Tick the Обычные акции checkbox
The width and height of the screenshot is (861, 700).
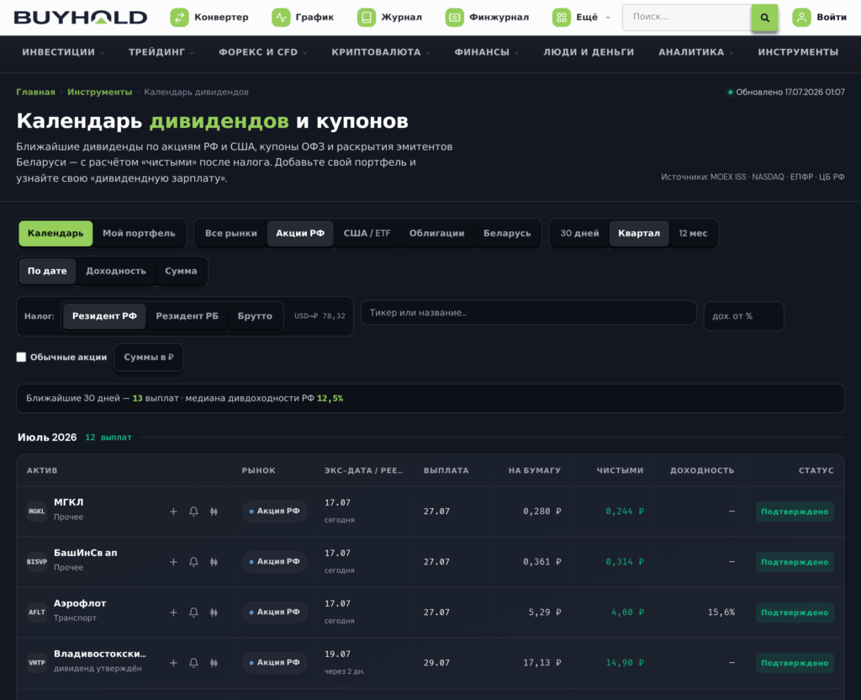click(21, 357)
